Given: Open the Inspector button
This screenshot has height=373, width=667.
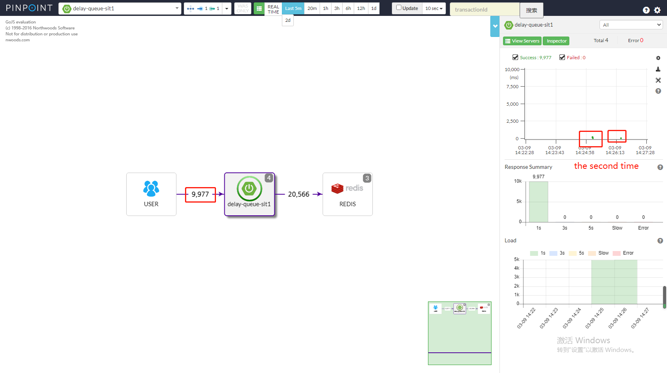Looking at the screenshot, I should pos(556,41).
